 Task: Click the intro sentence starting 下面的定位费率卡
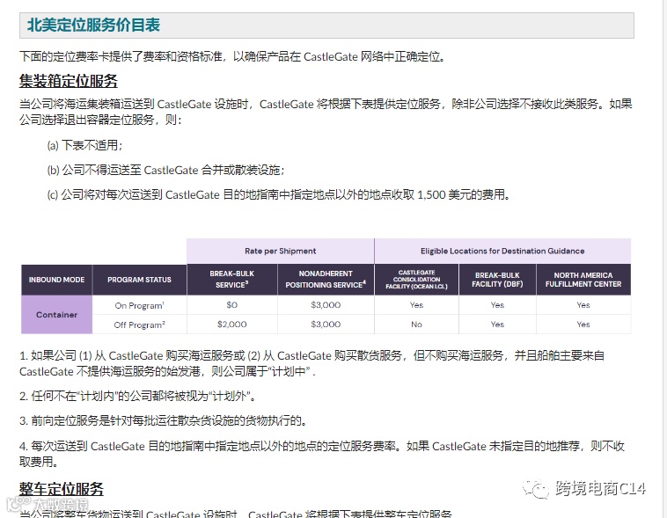click(232, 56)
